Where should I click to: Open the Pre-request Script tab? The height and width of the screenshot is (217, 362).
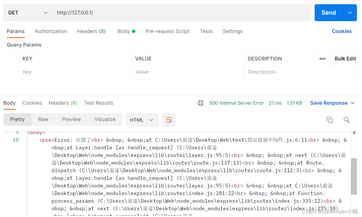[167, 31]
